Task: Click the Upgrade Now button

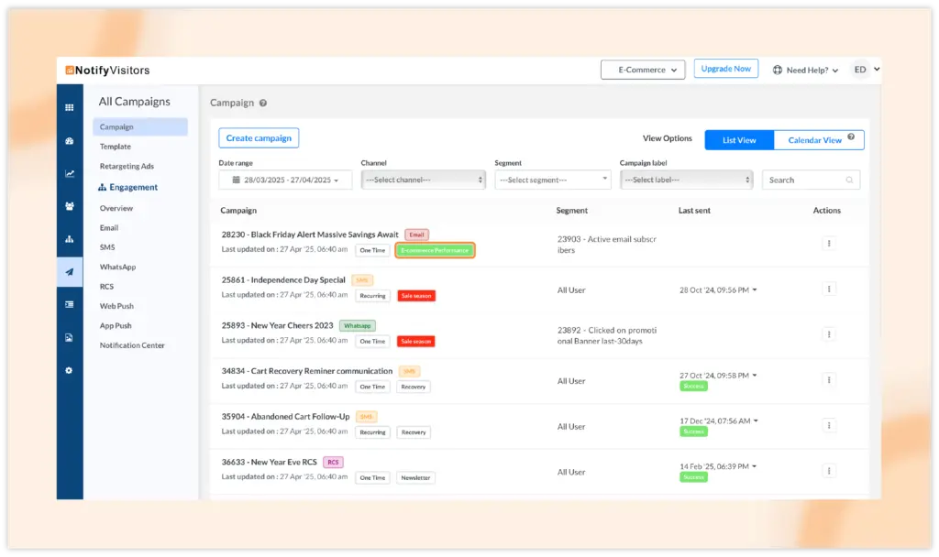Action: coord(725,69)
